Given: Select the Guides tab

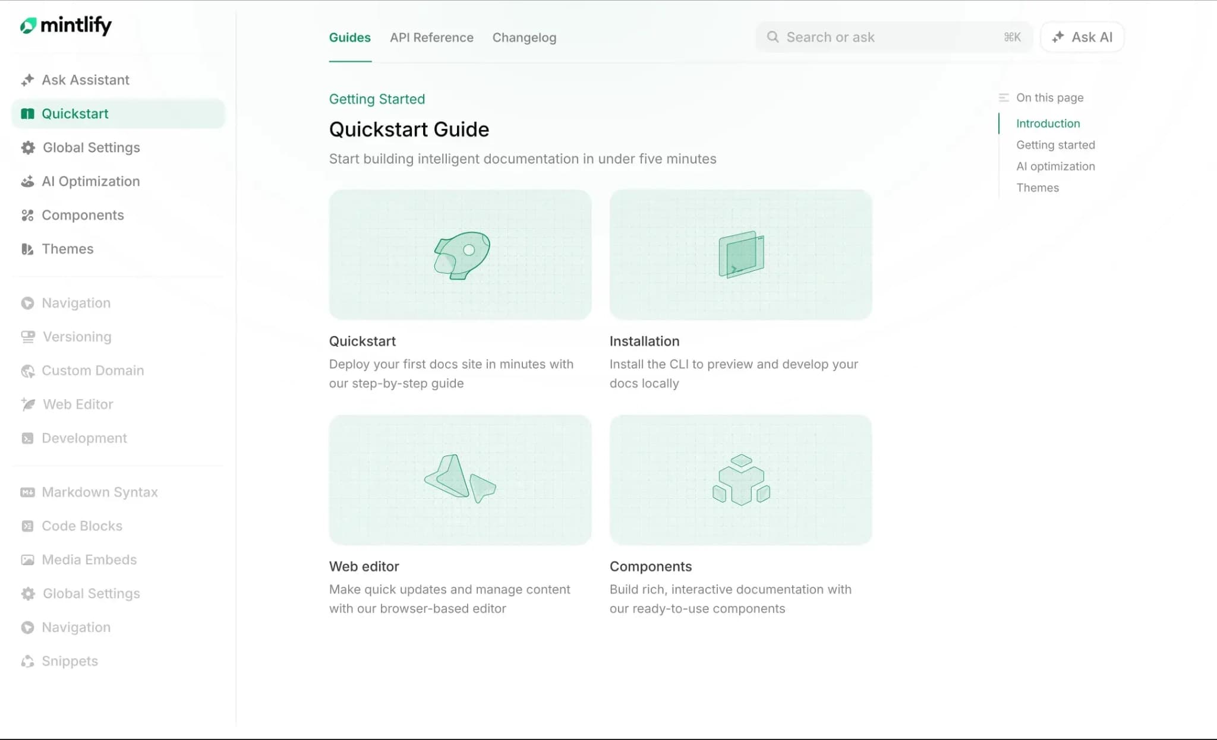Looking at the screenshot, I should pos(349,37).
